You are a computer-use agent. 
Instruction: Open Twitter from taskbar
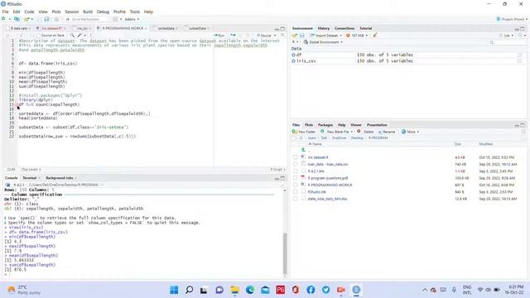(x=325, y=290)
